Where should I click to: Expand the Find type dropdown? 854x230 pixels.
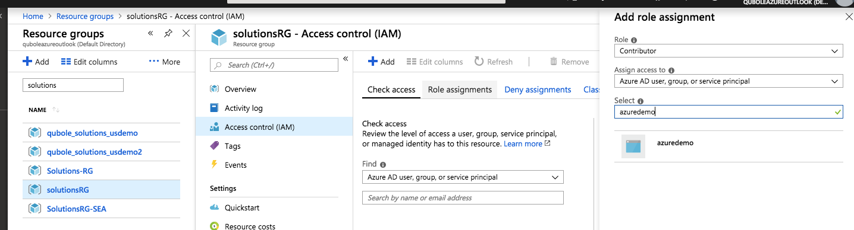(463, 177)
